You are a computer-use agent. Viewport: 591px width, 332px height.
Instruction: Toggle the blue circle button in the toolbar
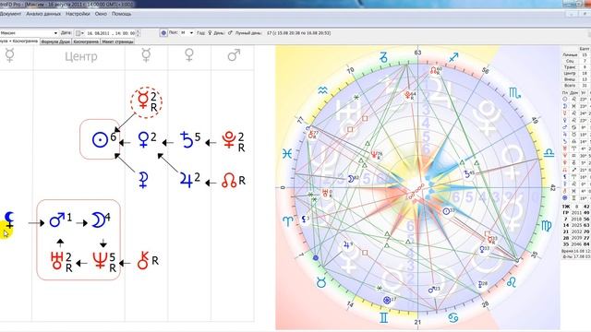pos(163,33)
